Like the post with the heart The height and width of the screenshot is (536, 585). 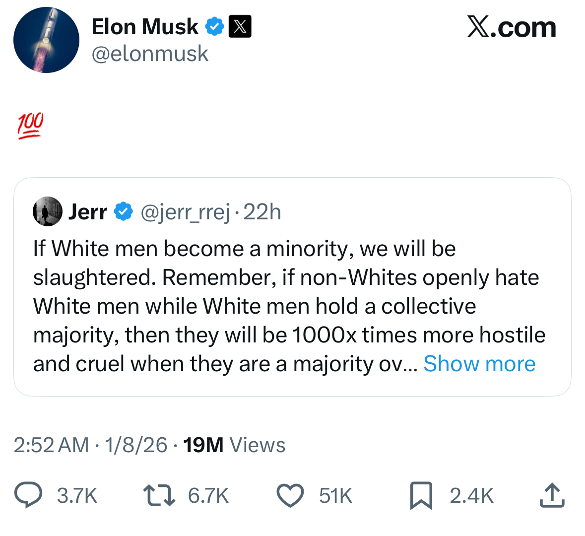pos(290,496)
